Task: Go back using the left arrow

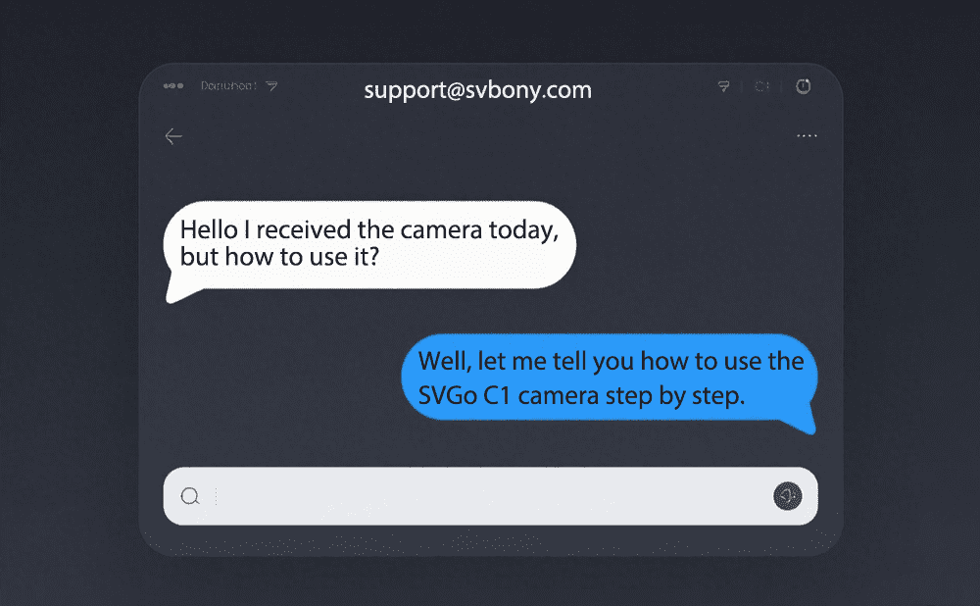Action: tap(173, 136)
